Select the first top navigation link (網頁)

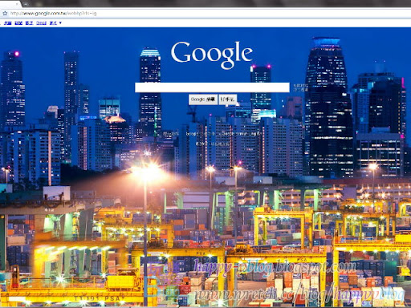[x=8, y=23]
